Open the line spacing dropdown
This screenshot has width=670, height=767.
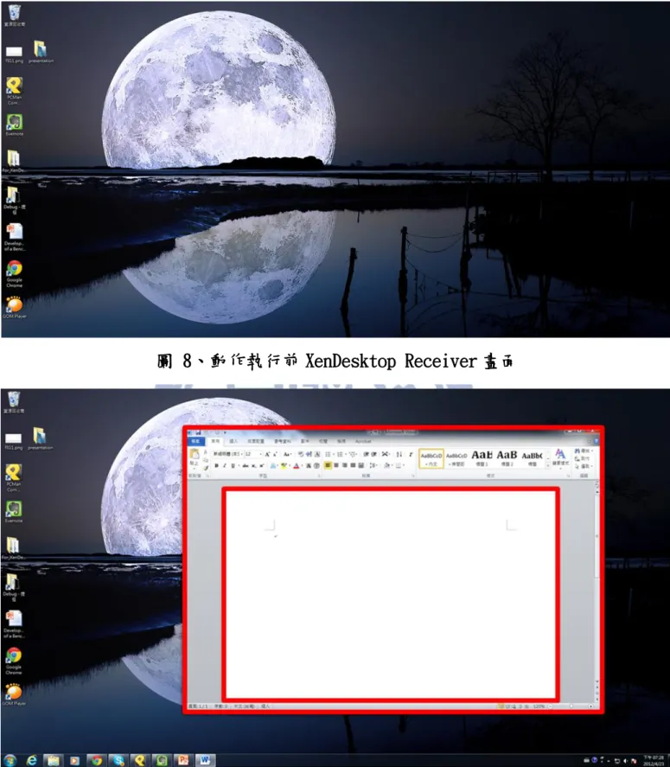(373, 465)
